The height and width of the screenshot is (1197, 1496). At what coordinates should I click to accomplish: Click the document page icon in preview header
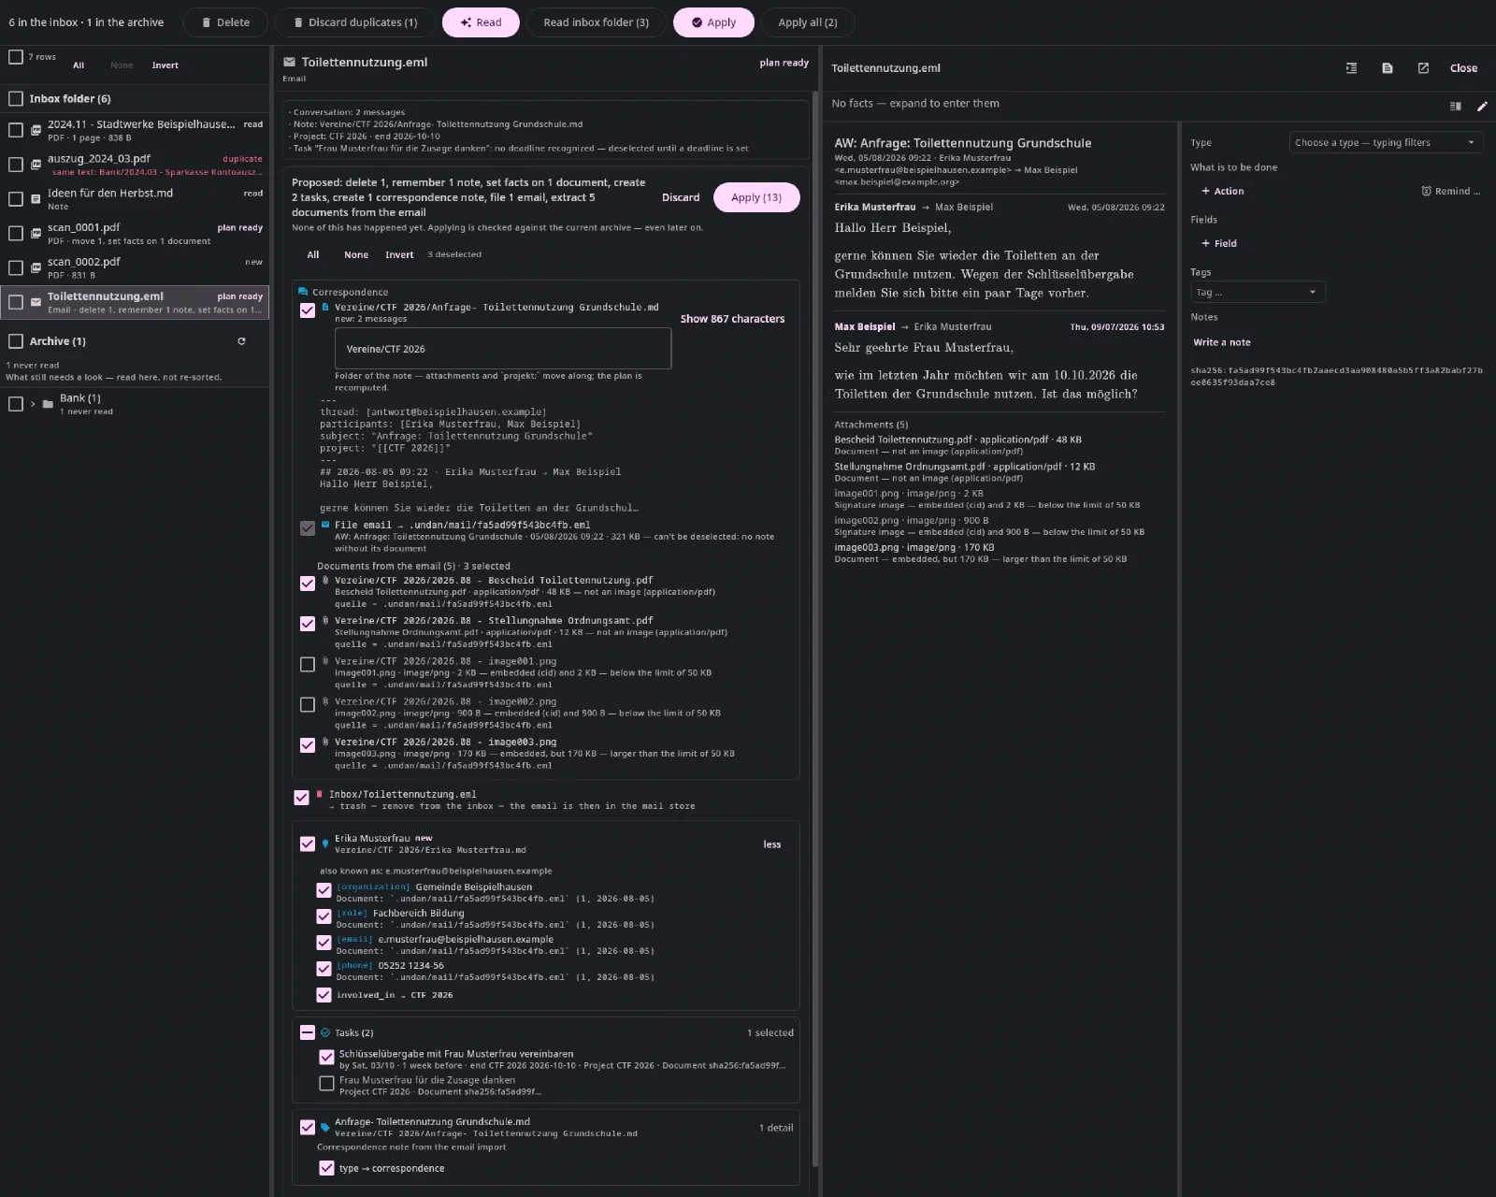tap(1388, 68)
